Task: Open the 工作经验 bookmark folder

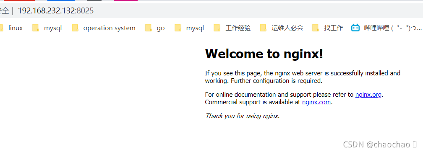Action: [232, 28]
